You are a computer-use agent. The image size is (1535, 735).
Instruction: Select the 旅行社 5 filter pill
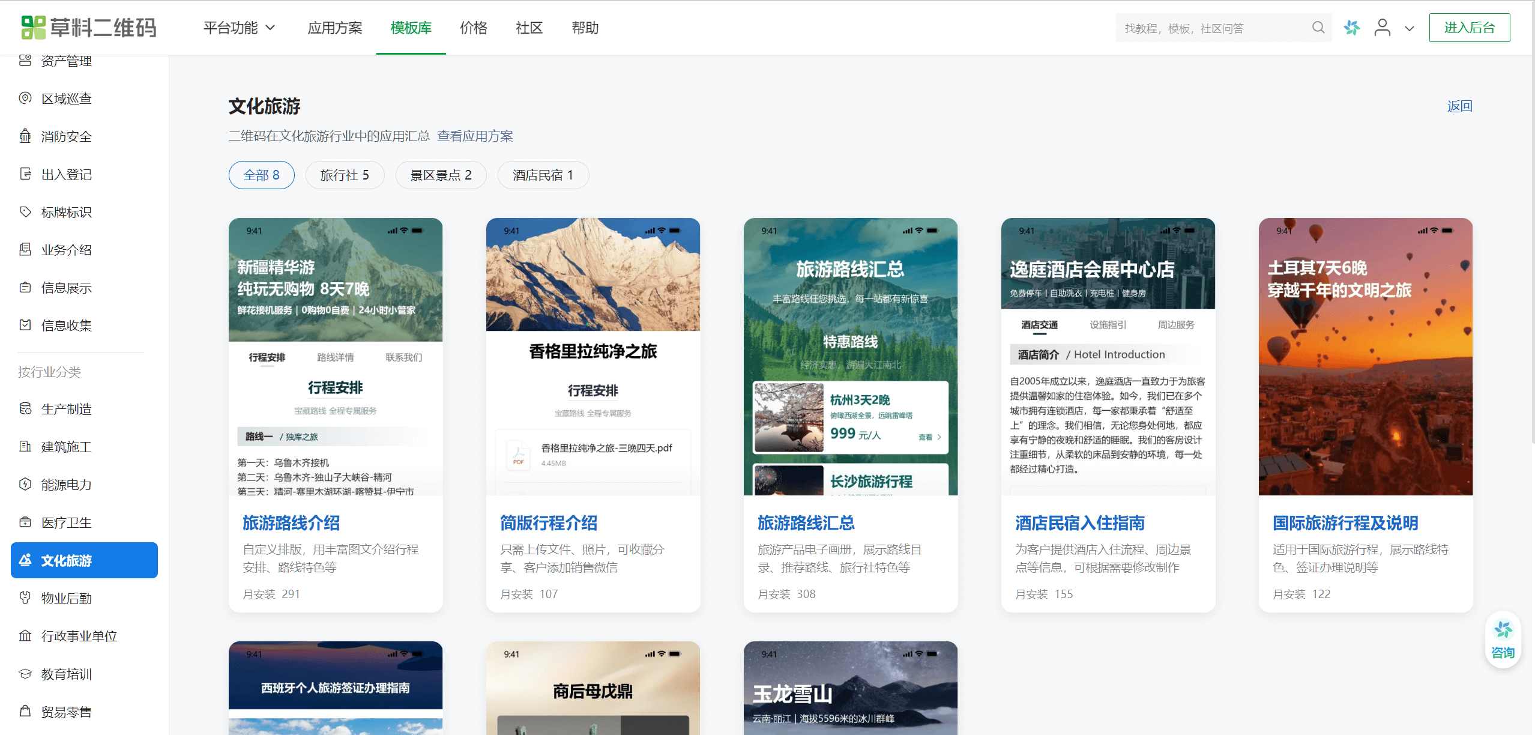(345, 175)
